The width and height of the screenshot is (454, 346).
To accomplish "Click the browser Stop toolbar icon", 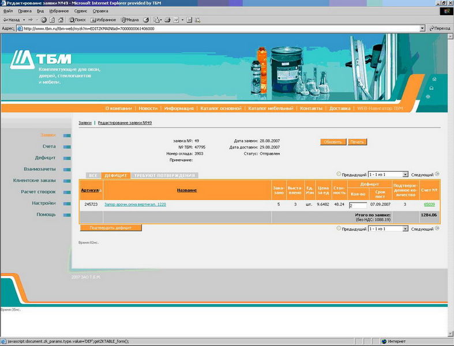I will [x=44, y=20].
